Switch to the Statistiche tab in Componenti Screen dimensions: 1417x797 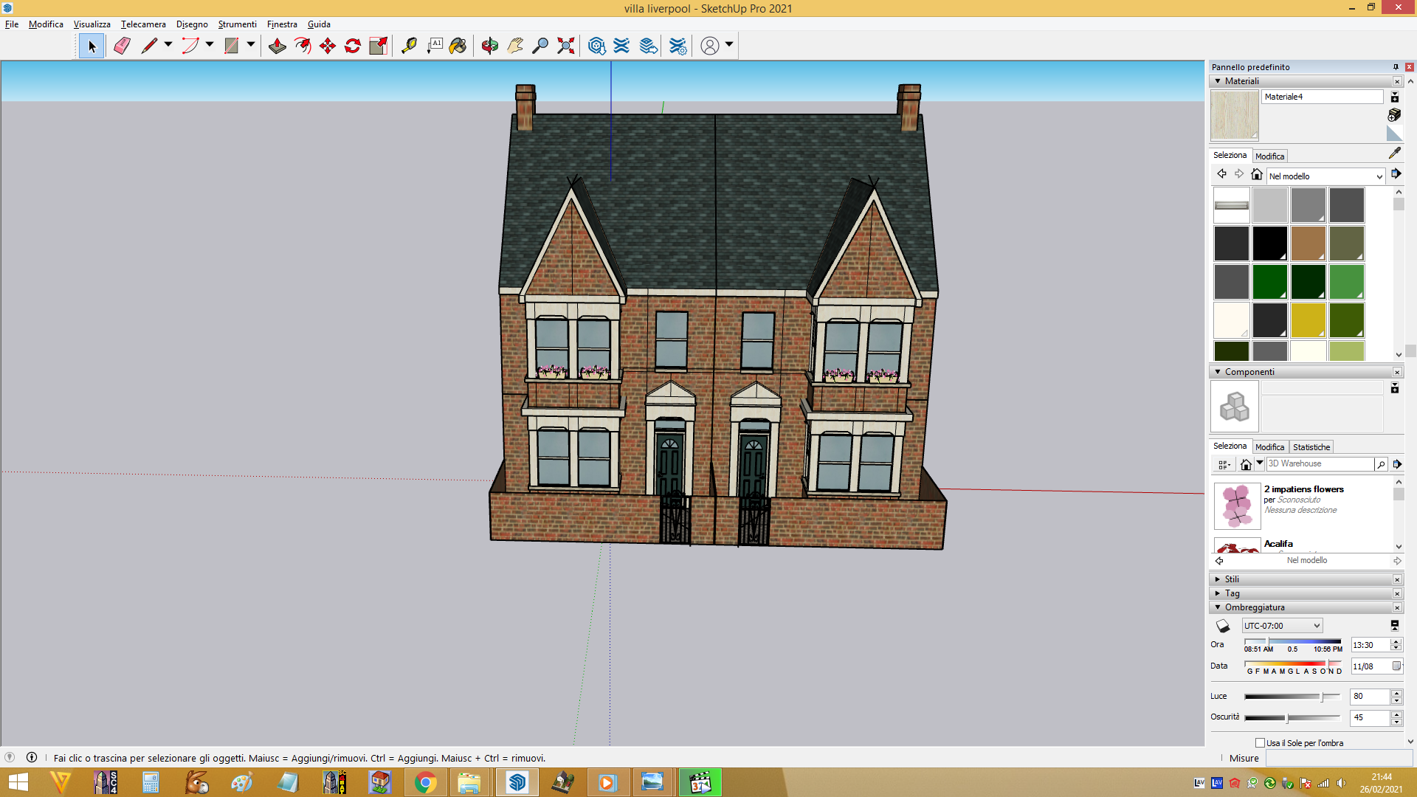point(1311,447)
